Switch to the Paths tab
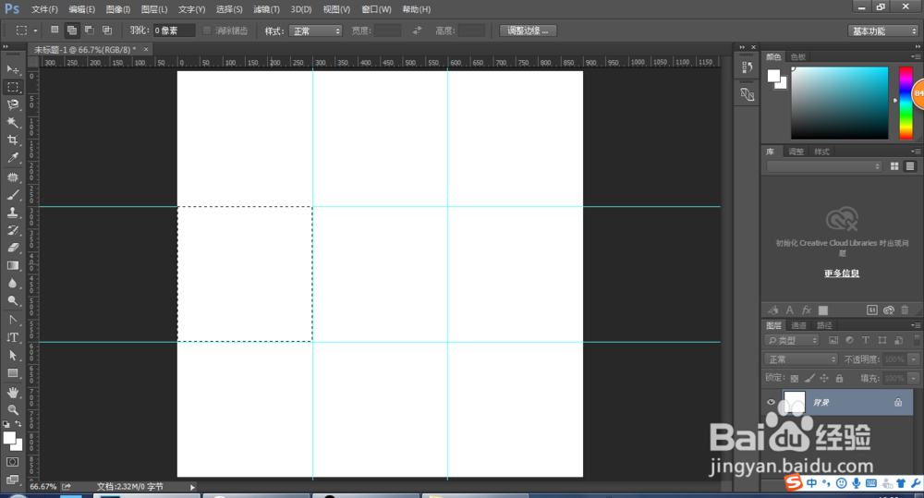The image size is (924, 498). point(824,325)
